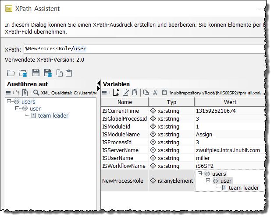Sort by the Name column header
Image resolution: width=274 pixels, height=219 pixels.
(125, 102)
